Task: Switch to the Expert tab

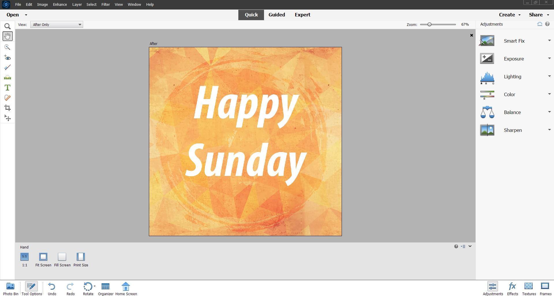Action: [302, 15]
